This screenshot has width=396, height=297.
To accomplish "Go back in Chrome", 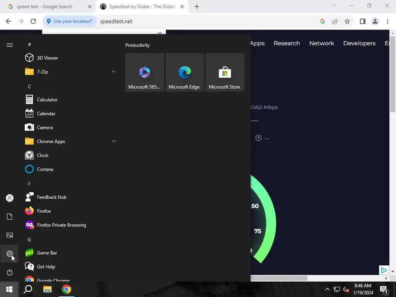I will pos(9,22).
